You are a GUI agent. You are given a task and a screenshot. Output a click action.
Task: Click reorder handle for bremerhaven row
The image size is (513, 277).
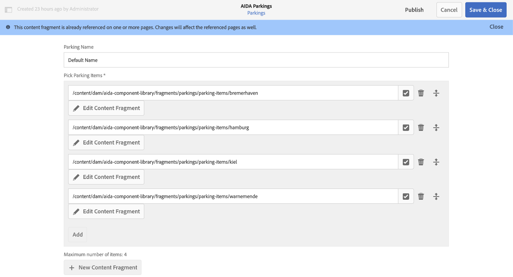point(436,93)
